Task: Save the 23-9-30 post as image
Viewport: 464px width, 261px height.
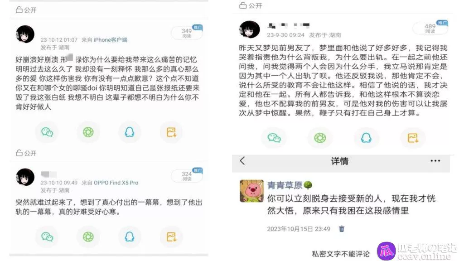Action: pyautogui.click(x=413, y=138)
